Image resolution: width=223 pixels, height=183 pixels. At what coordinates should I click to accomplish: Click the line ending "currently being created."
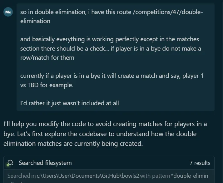coord(73,144)
